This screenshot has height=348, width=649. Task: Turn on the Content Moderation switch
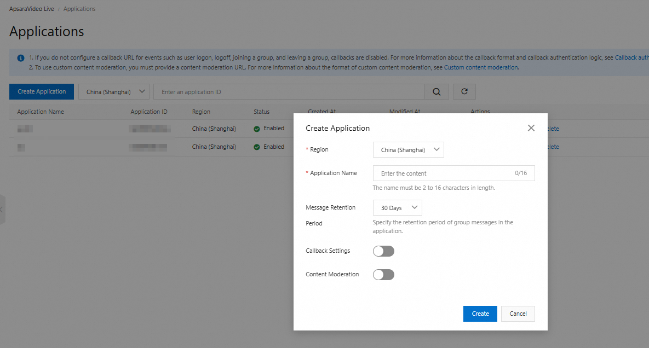[383, 275]
